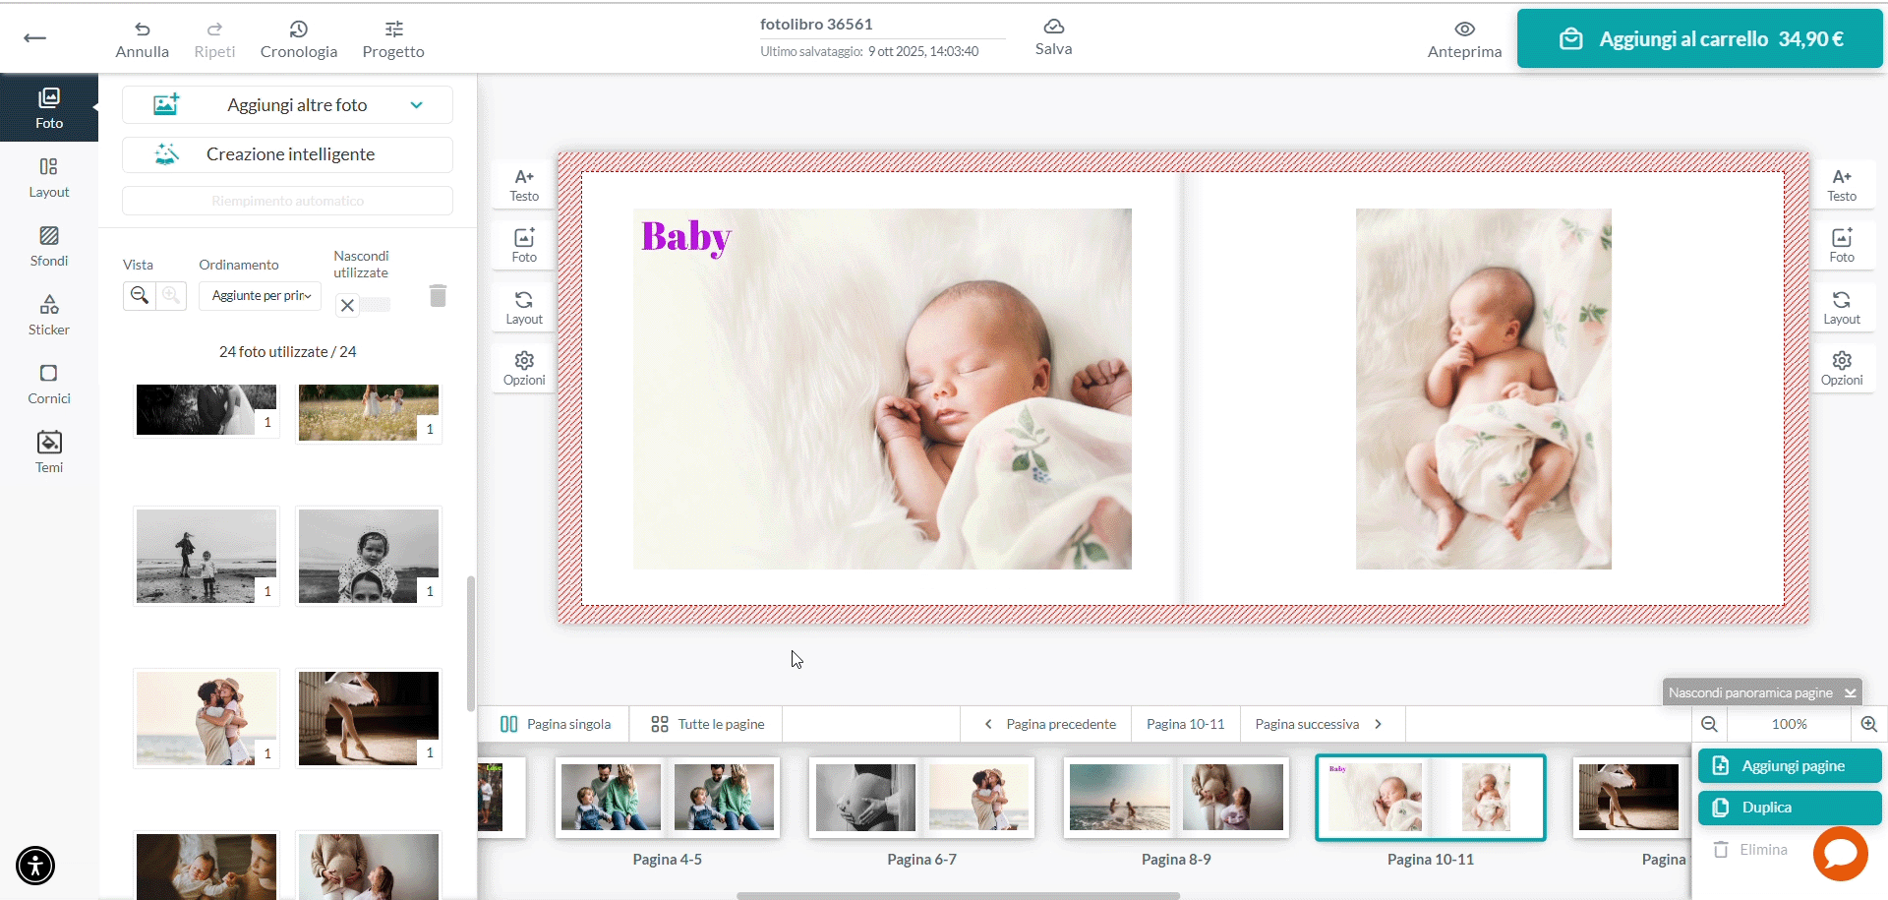1888x900 pixels.
Task: Click Aggiungi al carrello button
Action: 1700,39
